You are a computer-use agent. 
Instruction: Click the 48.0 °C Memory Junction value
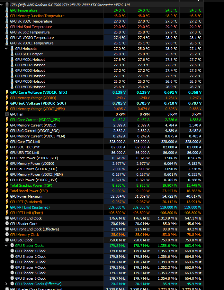pyautogui.click(x=171, y=16)
